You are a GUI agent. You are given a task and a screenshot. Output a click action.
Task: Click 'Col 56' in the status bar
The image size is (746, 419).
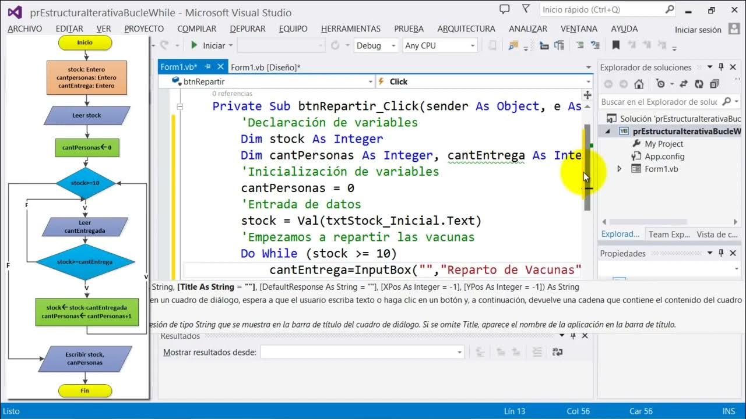[x=578, y=411]
